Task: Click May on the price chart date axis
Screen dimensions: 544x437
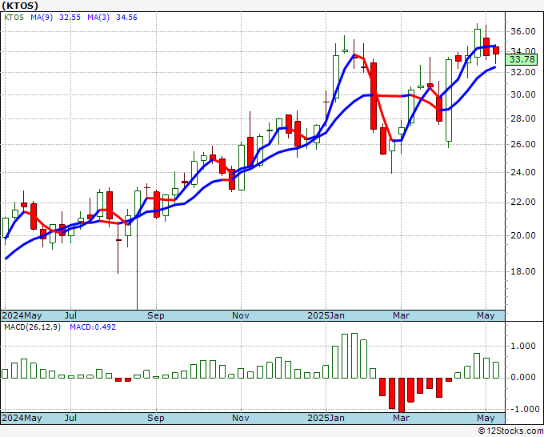Action: (486, 315)
